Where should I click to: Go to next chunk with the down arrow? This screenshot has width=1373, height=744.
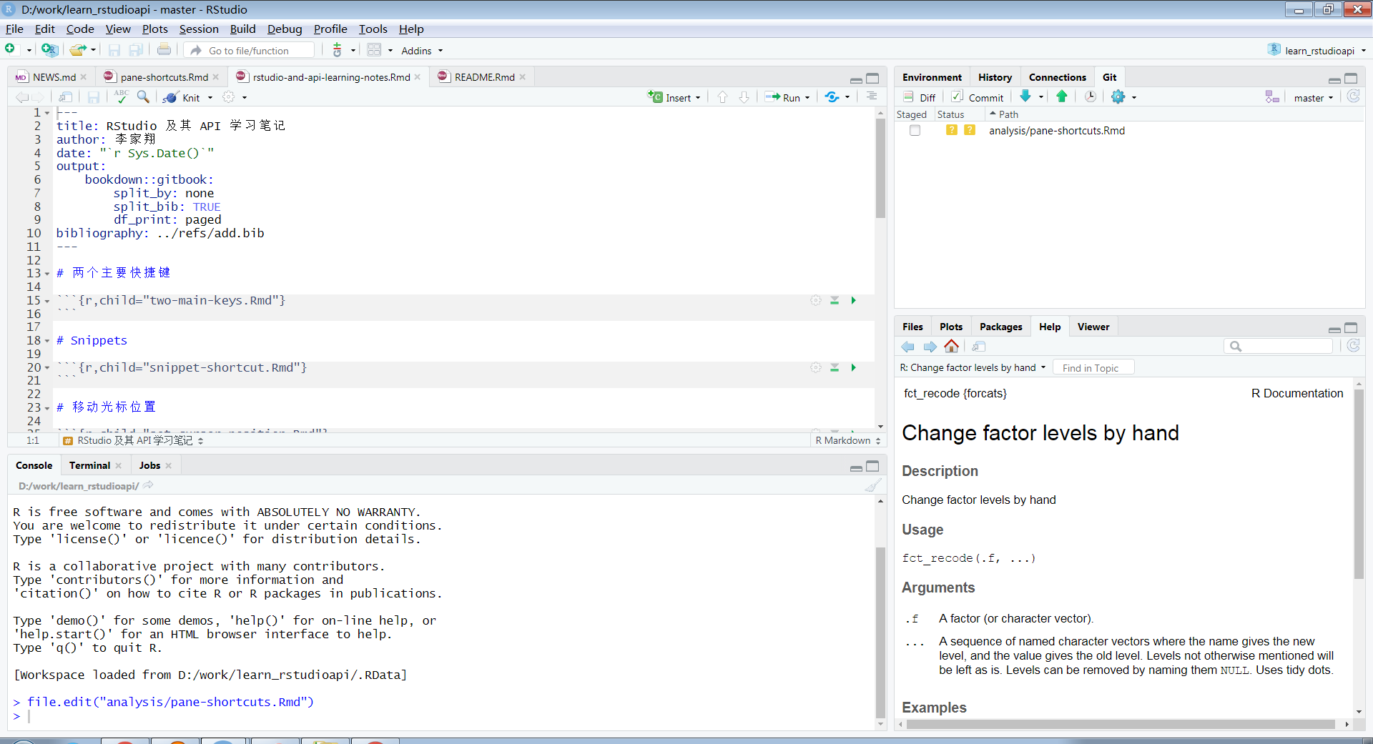click(x=744, y=97)
